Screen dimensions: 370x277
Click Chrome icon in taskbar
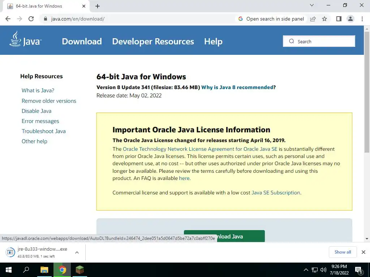tap(62, 270)
